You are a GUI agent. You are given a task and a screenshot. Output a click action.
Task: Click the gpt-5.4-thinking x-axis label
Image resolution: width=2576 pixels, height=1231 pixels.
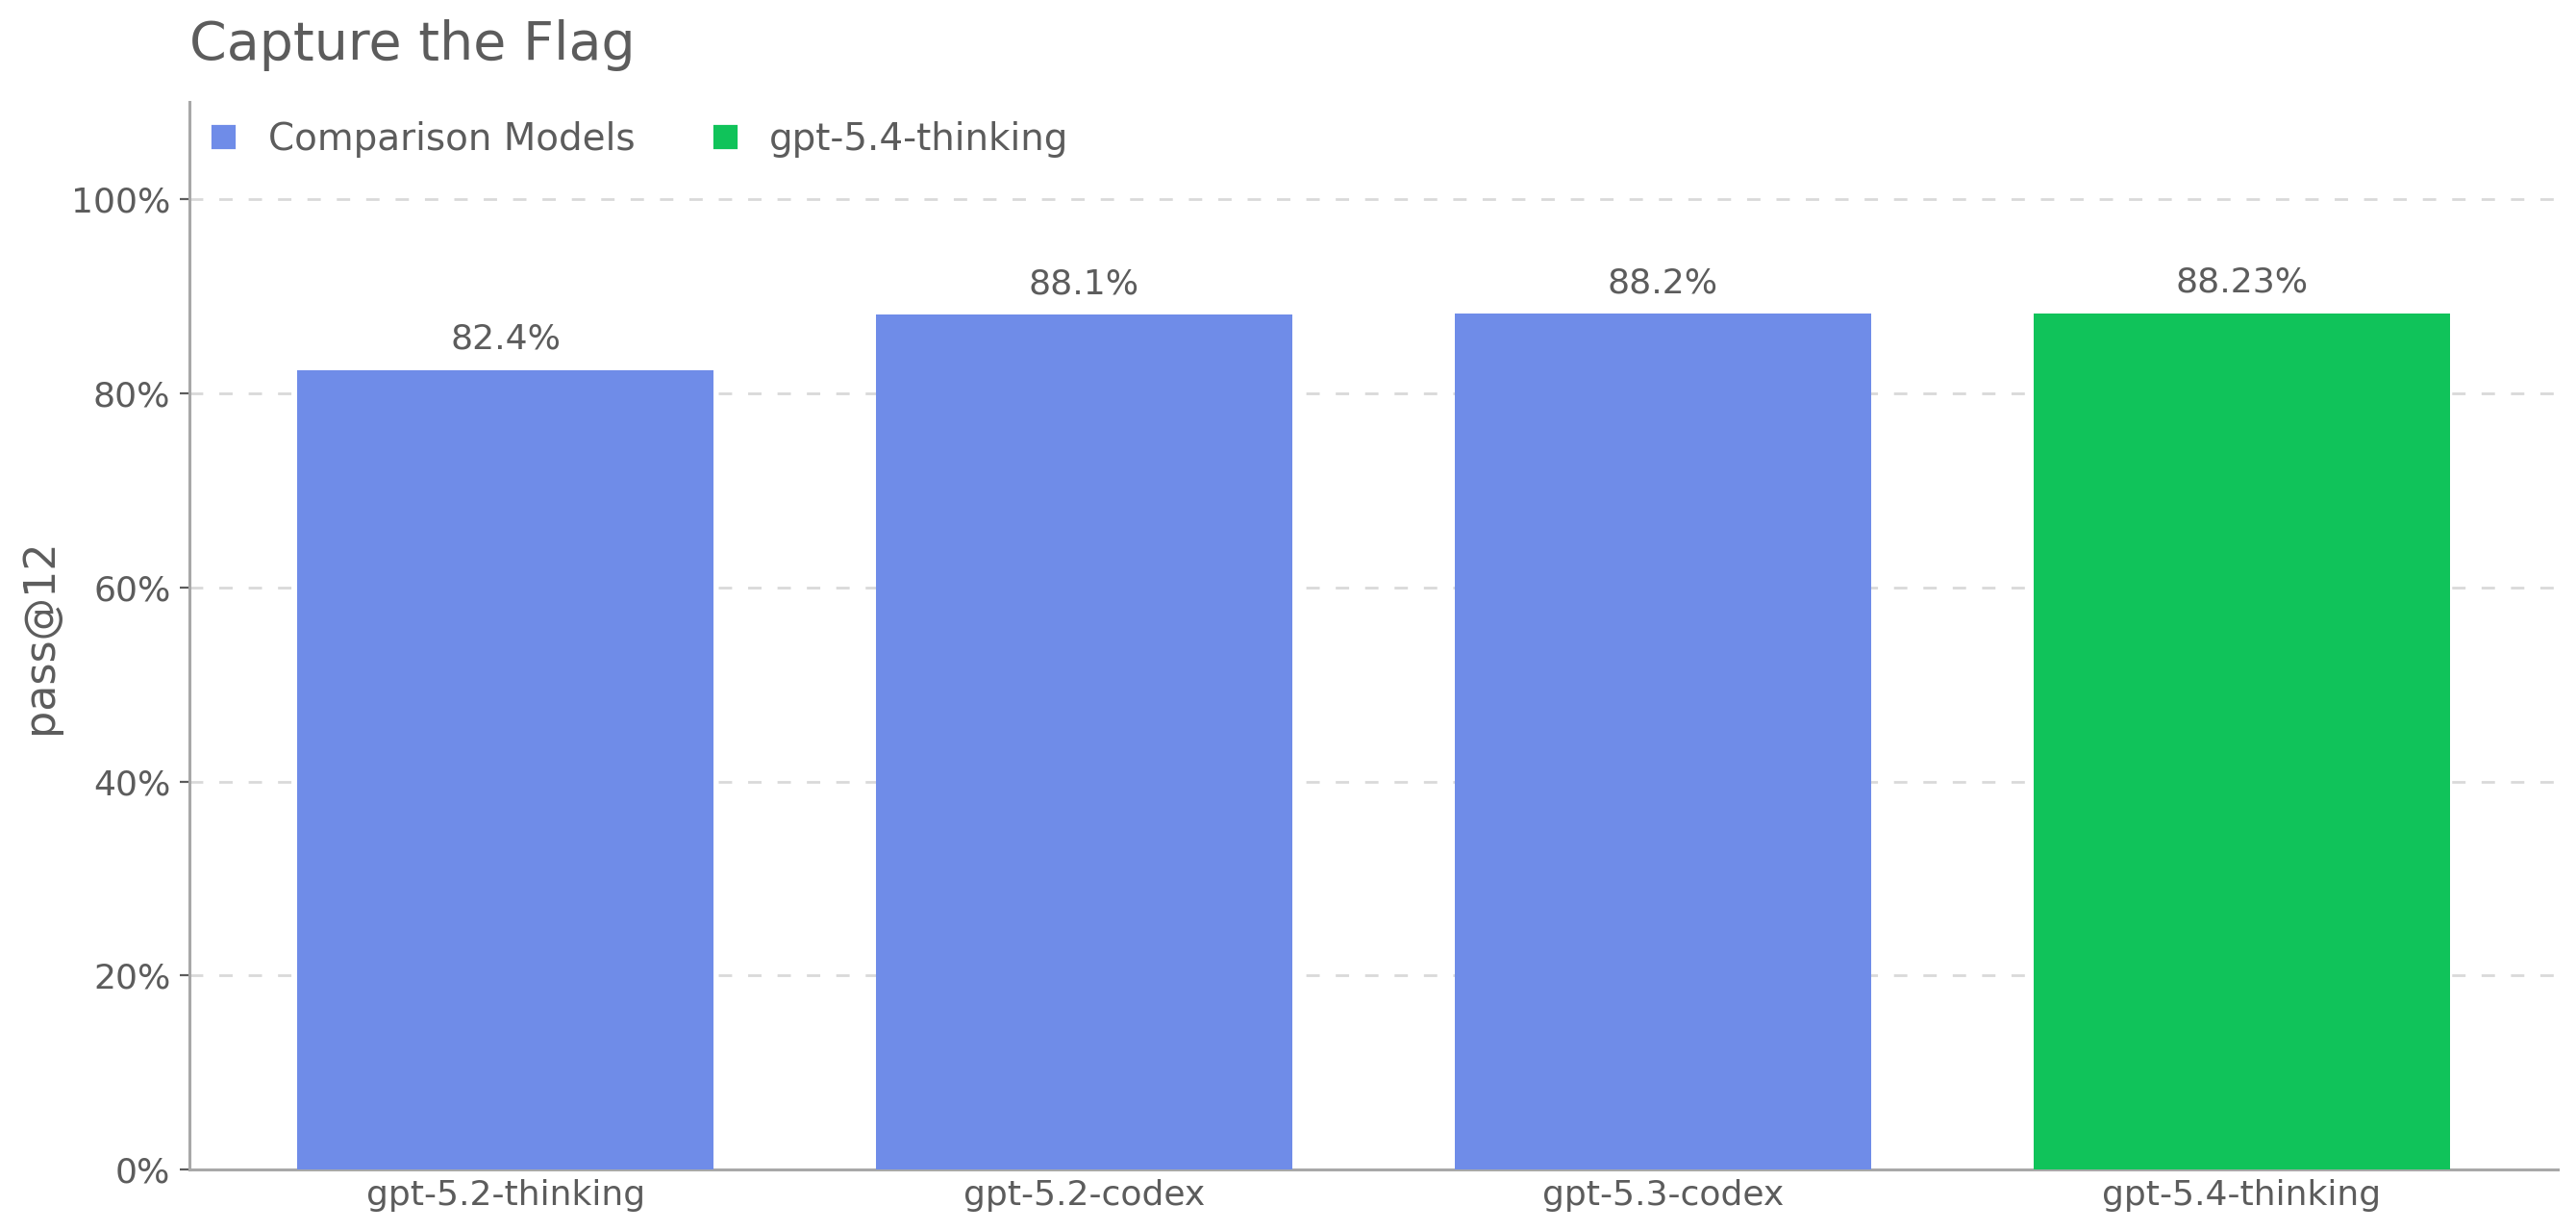2240,1194
